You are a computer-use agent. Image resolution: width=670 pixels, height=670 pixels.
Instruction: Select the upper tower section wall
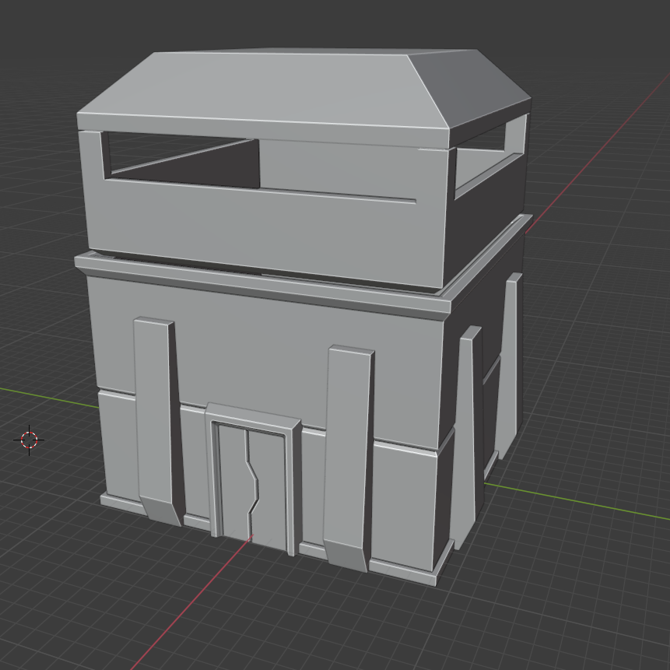pos(257,226)
